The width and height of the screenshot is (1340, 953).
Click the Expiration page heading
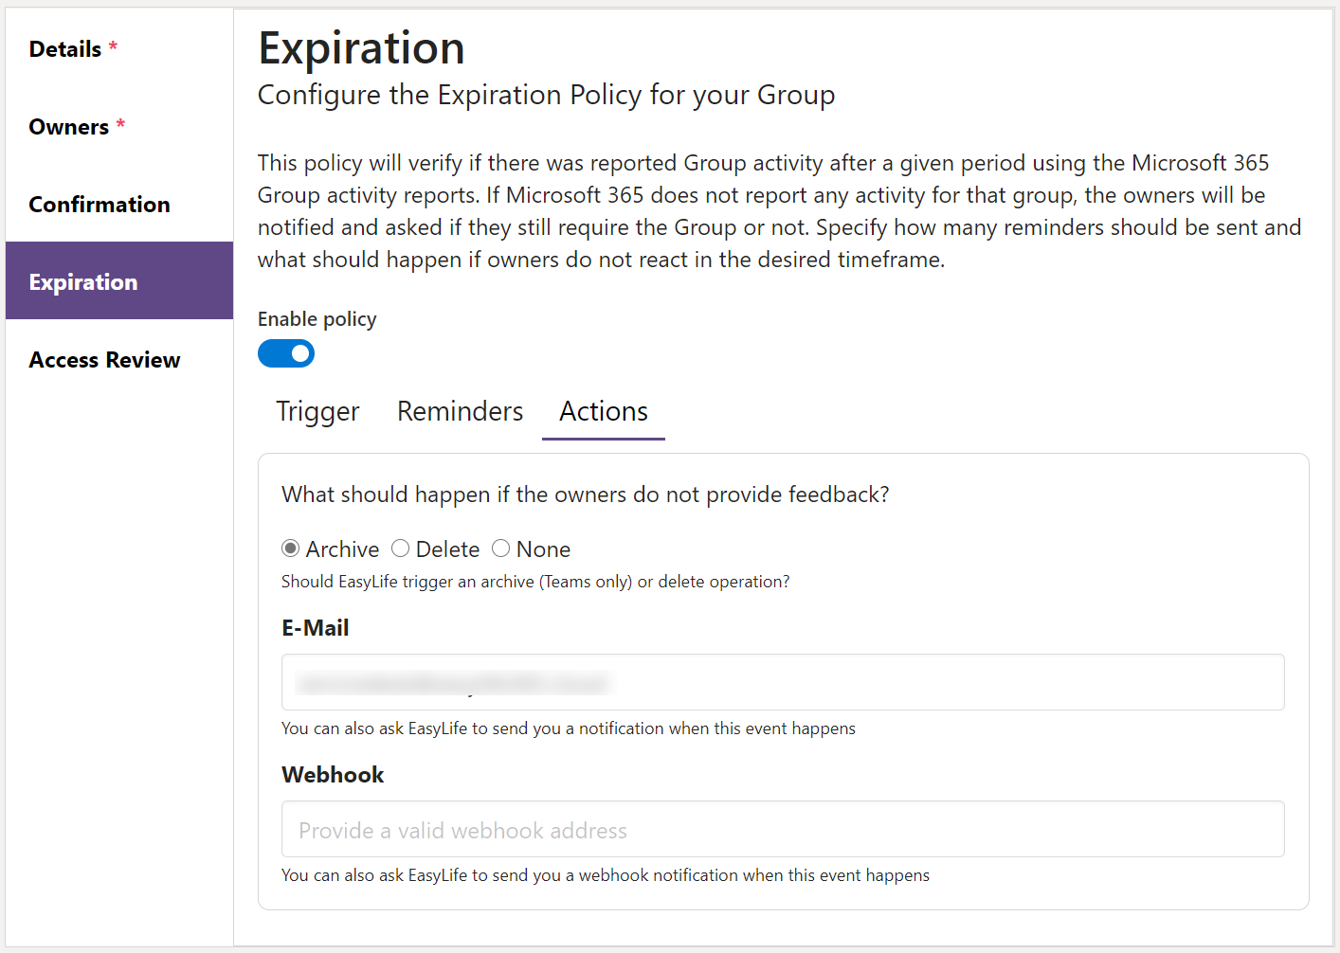361,47
